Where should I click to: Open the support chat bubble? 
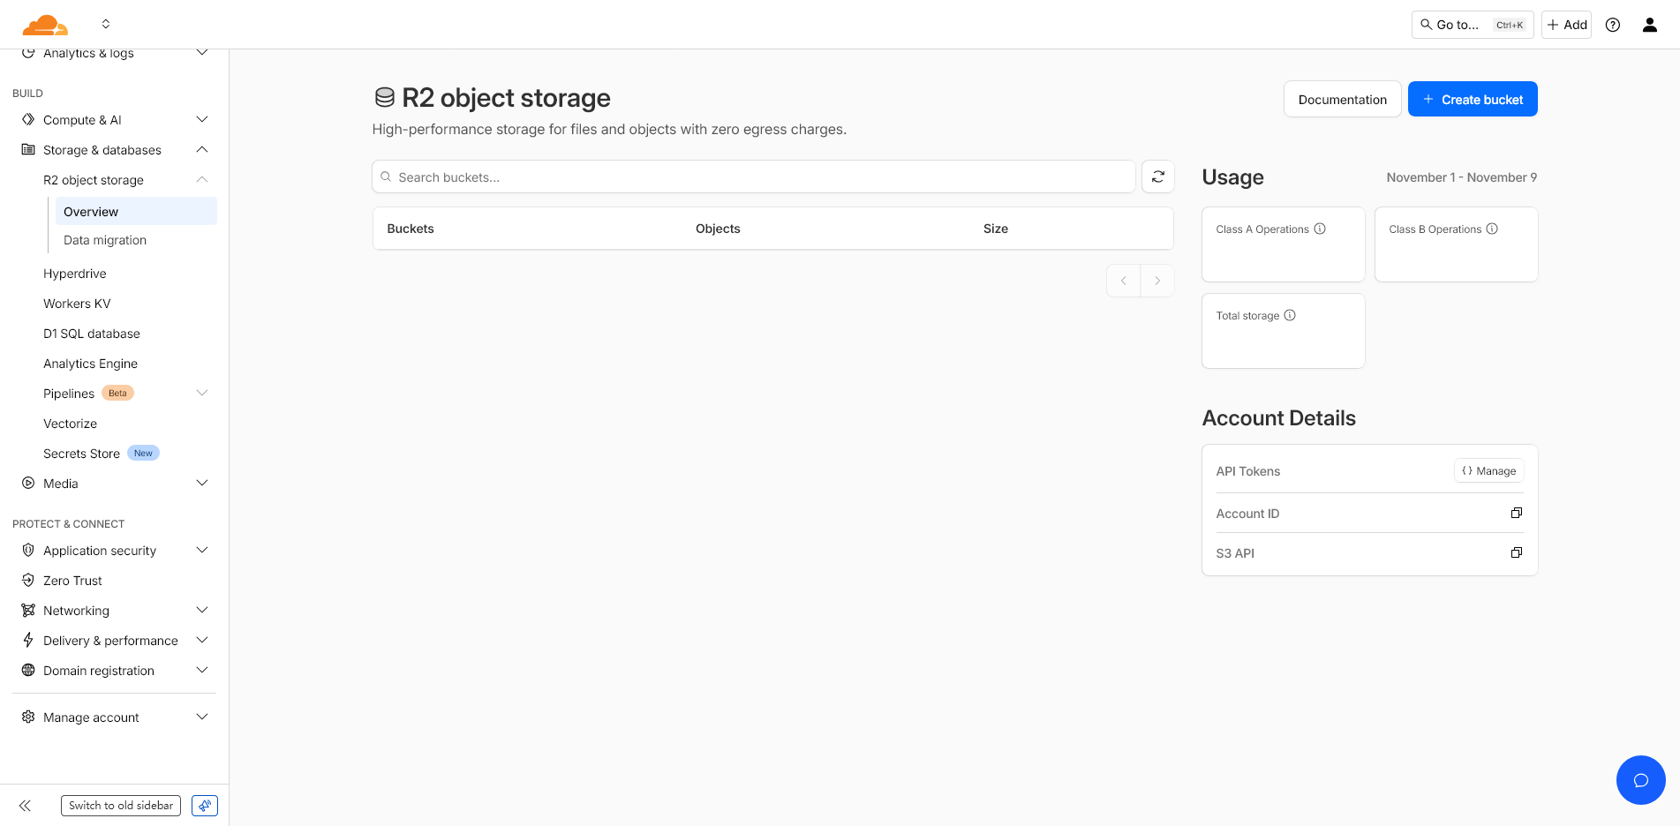[1640, 780]
